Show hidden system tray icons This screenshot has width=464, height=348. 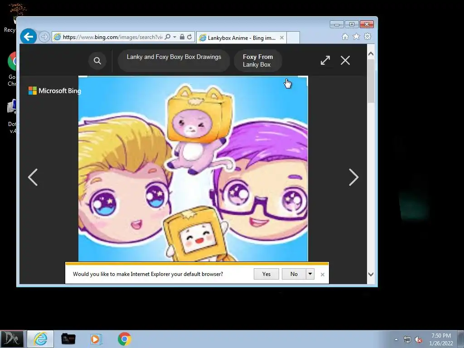(396, 339)
